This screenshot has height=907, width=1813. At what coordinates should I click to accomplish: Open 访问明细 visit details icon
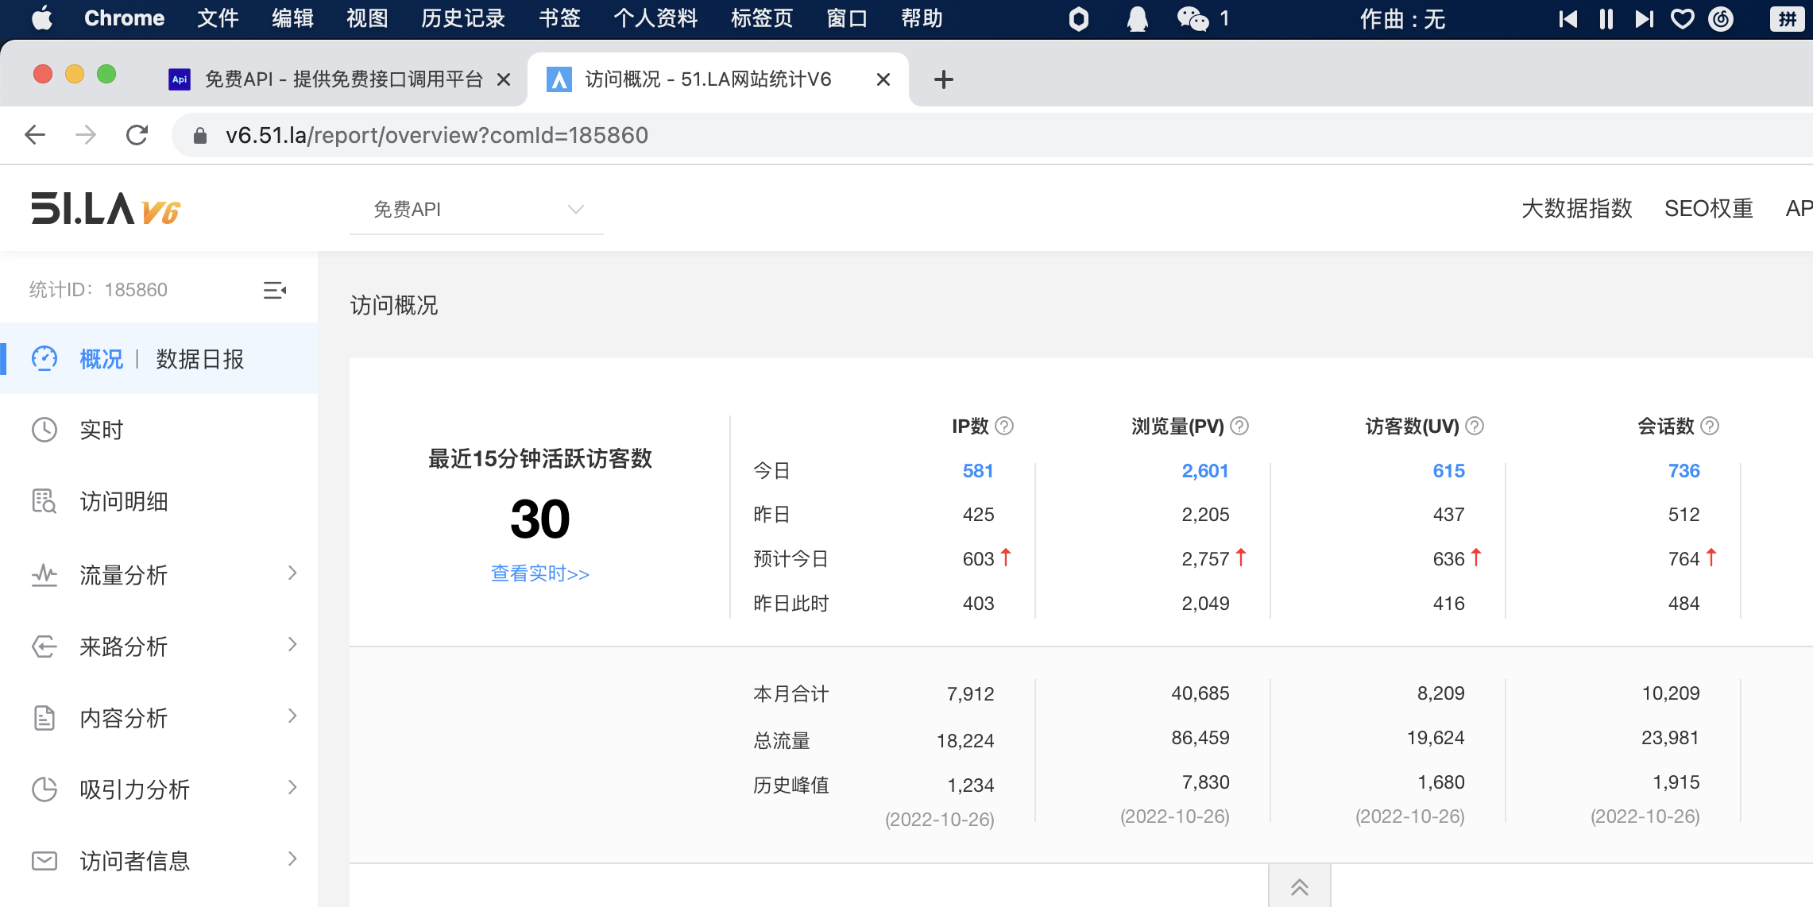click(44, 501)
